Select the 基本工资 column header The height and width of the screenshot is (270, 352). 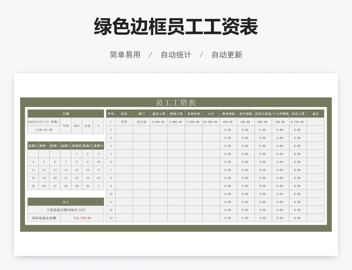pyautogui.click(x=159, y=114)
